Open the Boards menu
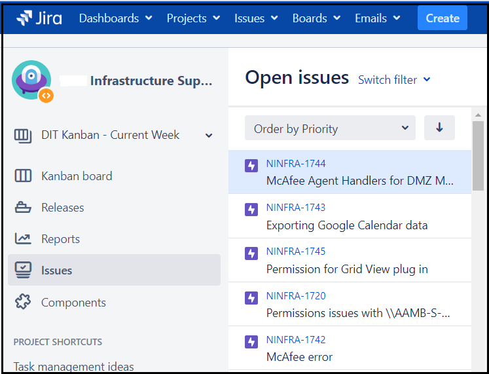This screenshot has height=374, width=489. pos(316,18)
